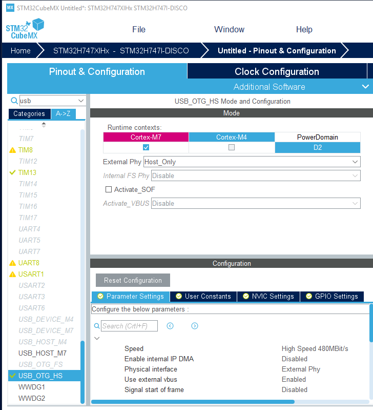
Task: Click the sort arrows above peripheral list
Action: tap(44, 125)
